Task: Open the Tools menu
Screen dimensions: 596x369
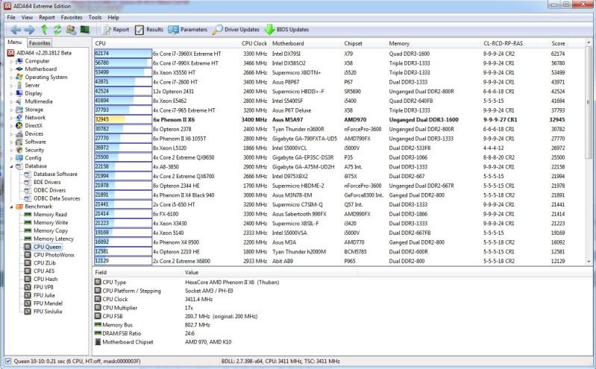Action: click(95, 16)
